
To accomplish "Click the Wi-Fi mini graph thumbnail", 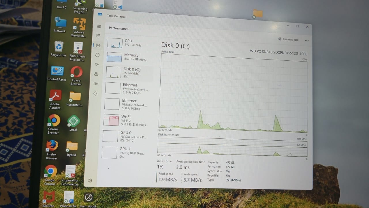I will click(x=111, y=120).
